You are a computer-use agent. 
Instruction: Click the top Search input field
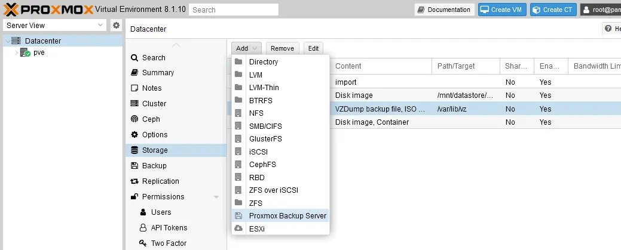pyautogui.click(x=234, y=10)
